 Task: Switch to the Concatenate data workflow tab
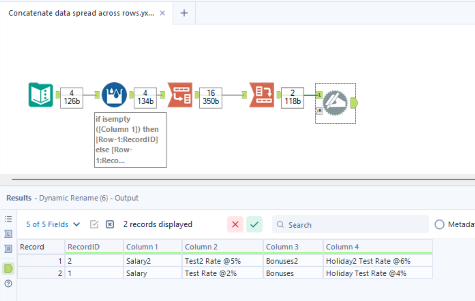tap(81, 13)
